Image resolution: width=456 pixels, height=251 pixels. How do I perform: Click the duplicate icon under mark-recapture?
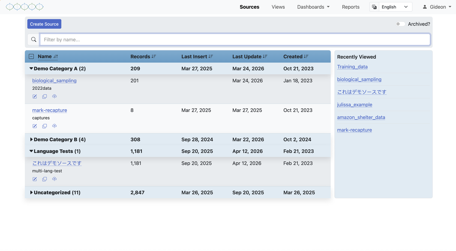[x=45, y=126]
